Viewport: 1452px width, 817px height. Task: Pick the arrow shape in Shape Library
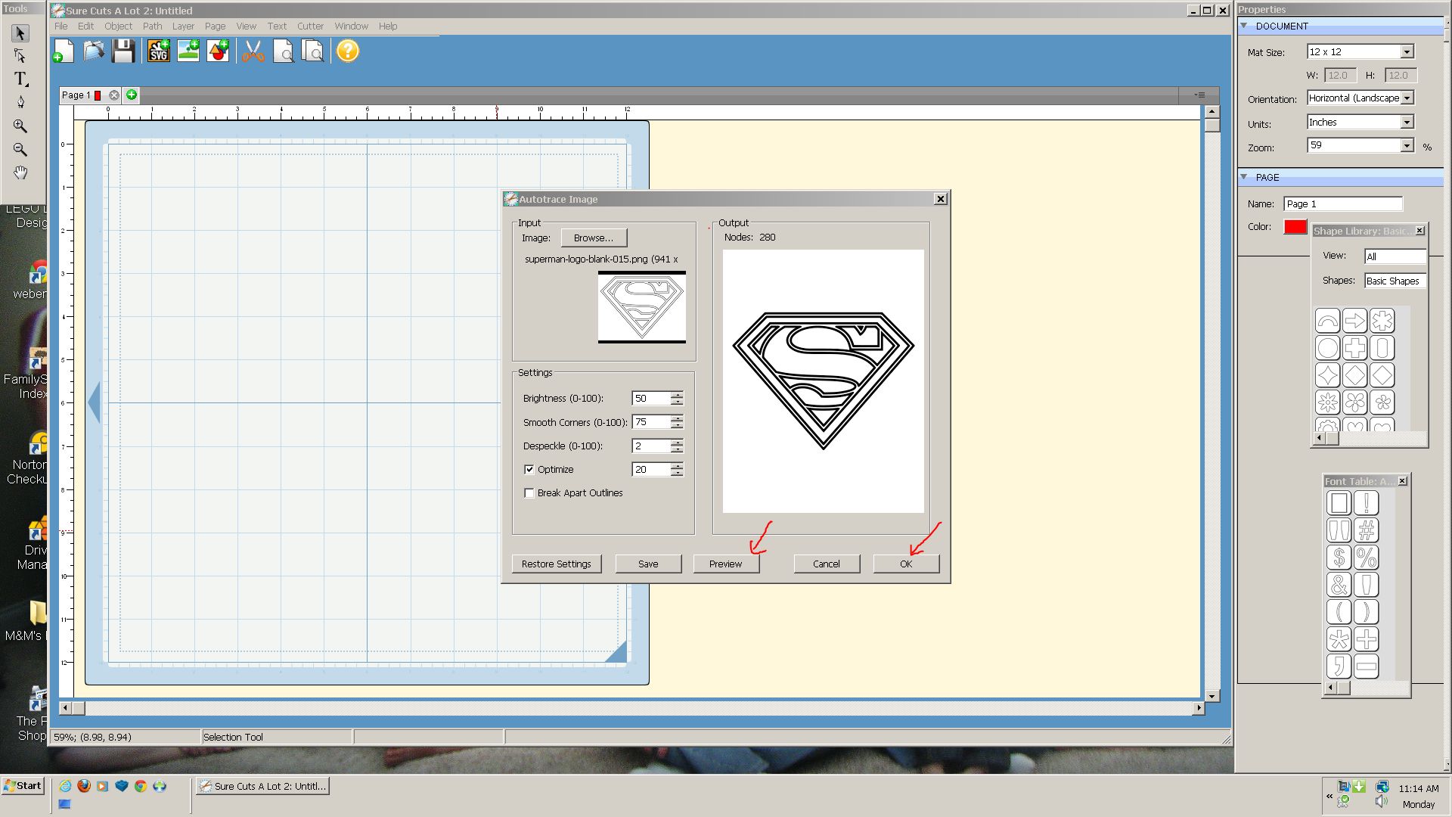[1354, 321]
